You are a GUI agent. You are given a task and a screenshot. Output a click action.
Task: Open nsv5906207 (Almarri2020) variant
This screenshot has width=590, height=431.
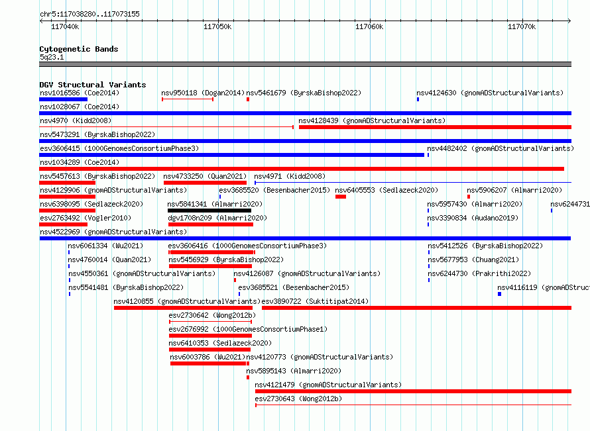(514, 190)
